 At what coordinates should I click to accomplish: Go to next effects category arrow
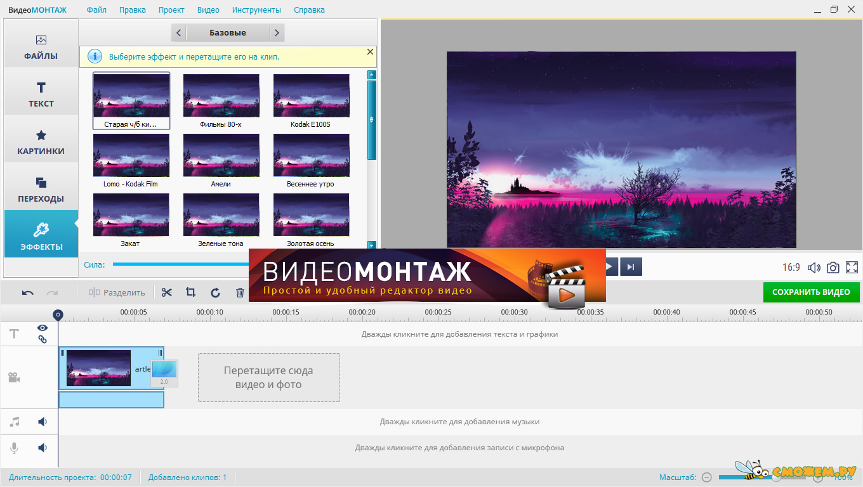coord(277,33)
